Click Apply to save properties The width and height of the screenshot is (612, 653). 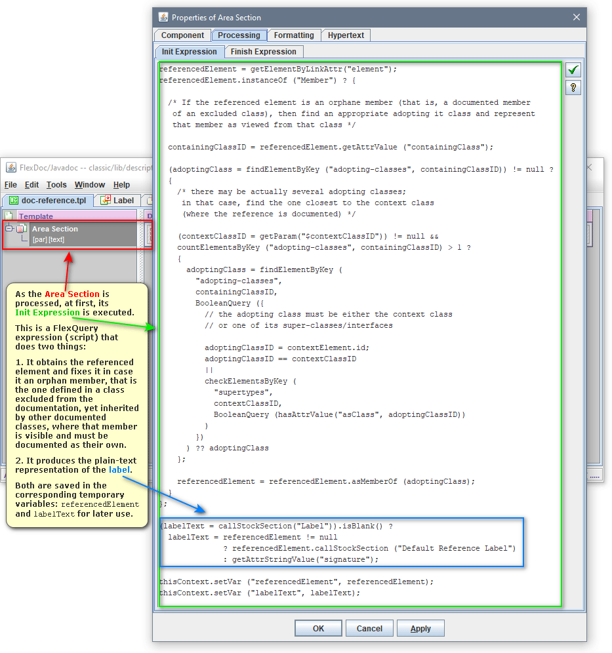pos(420,628)
